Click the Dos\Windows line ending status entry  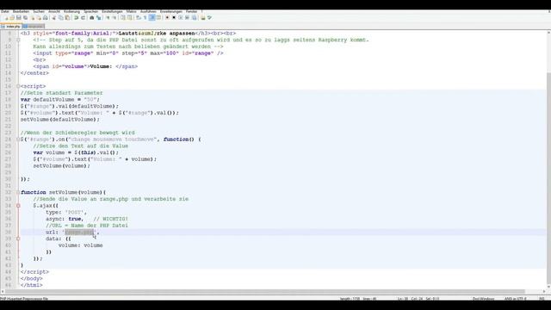point(483,299)
